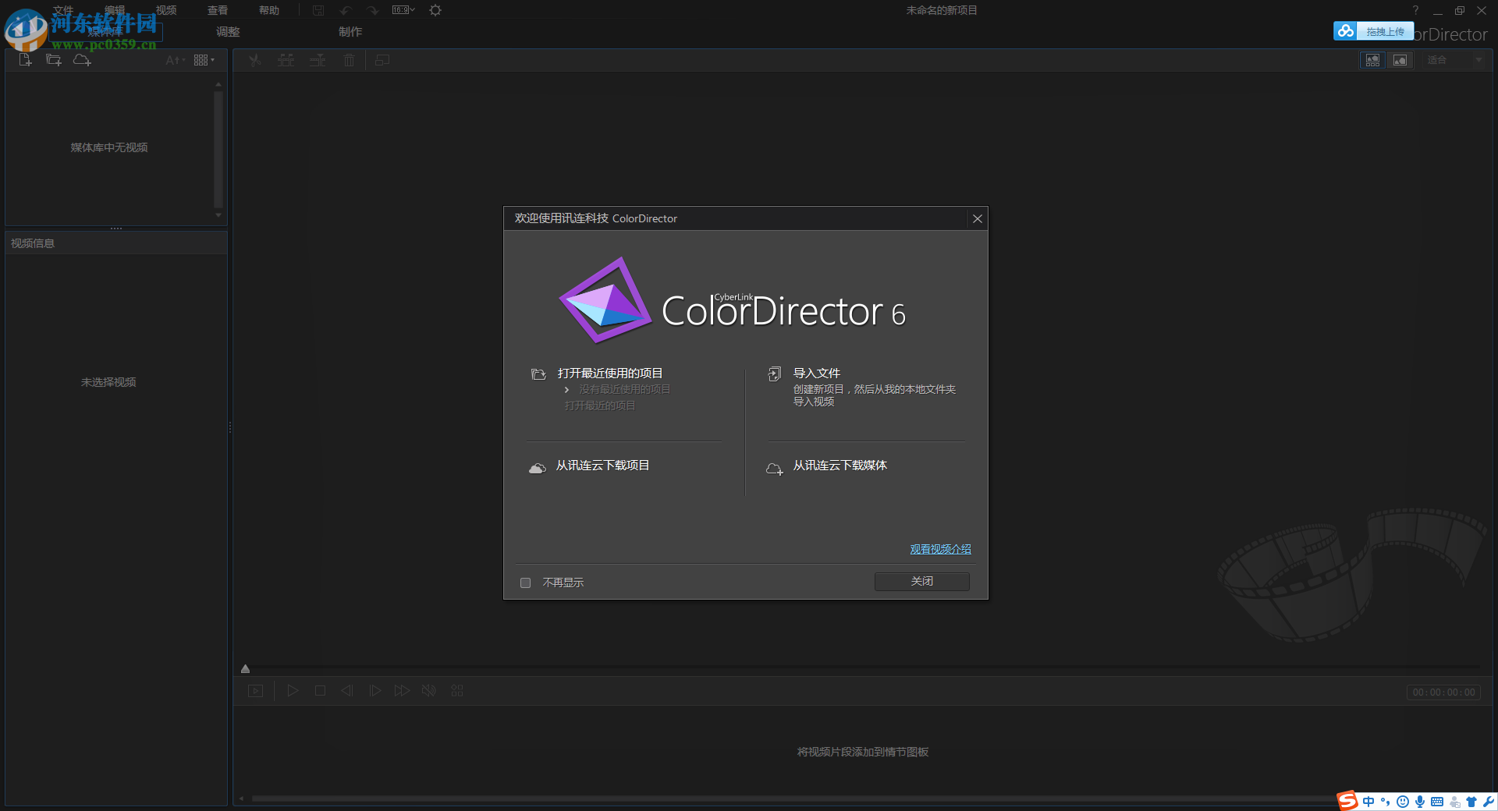
Task: Click the Sogou input method S icon
Action: [1347, 801]
